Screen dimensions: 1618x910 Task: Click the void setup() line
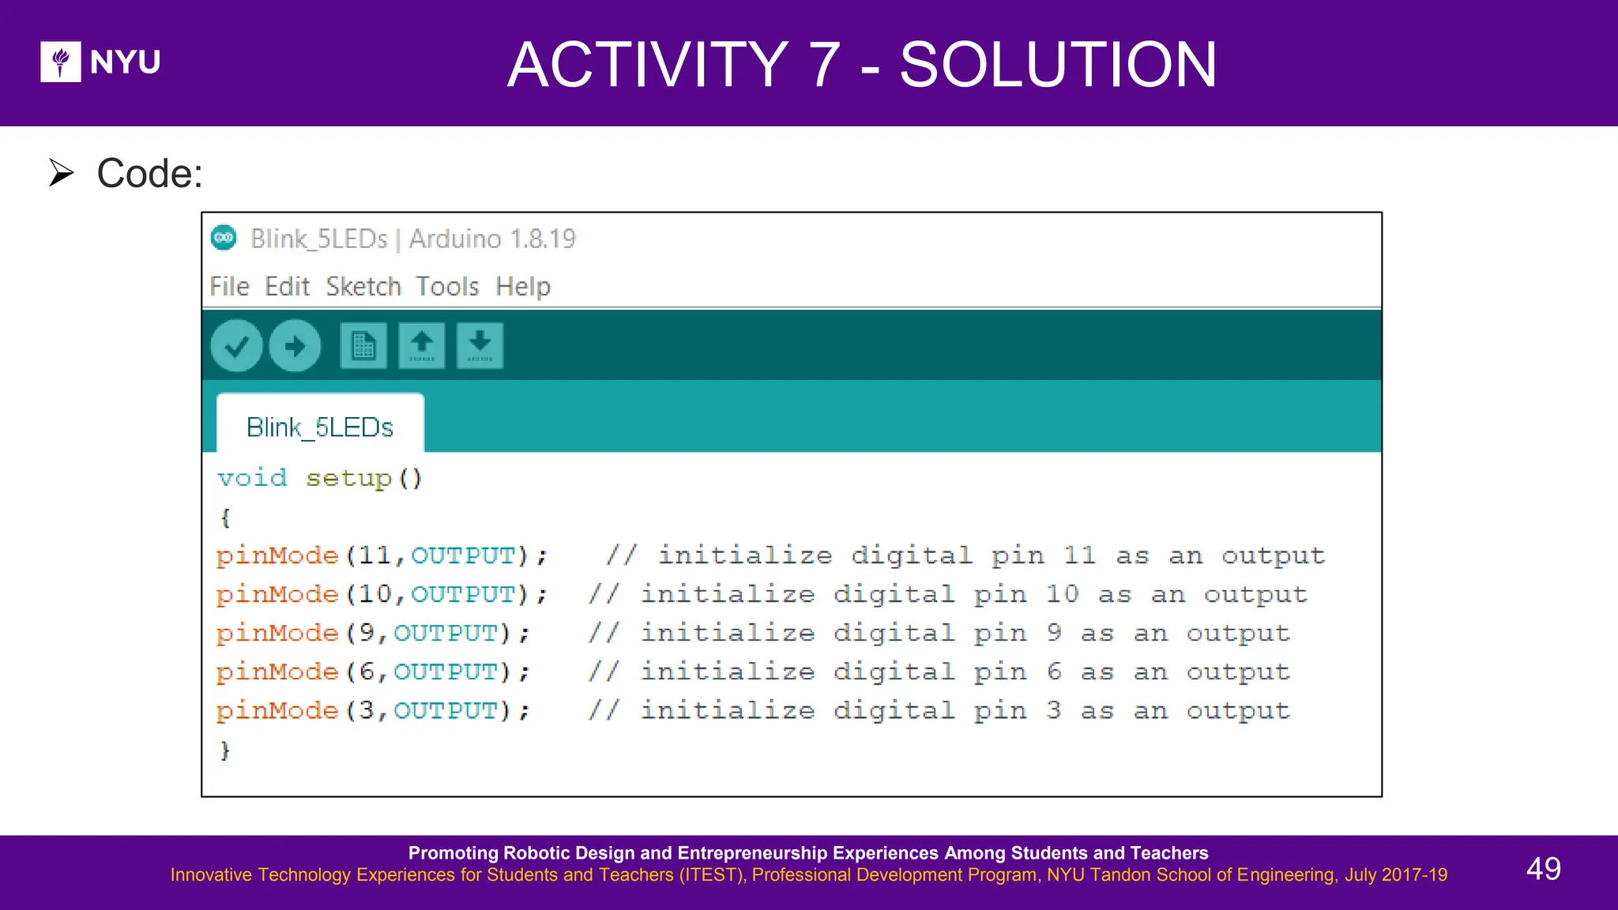[x=320, y=478]
